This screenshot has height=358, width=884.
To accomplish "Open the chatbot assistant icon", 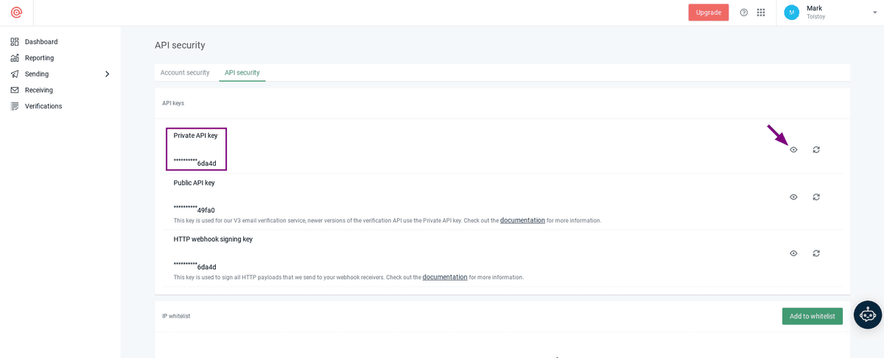I will (868, 315).
